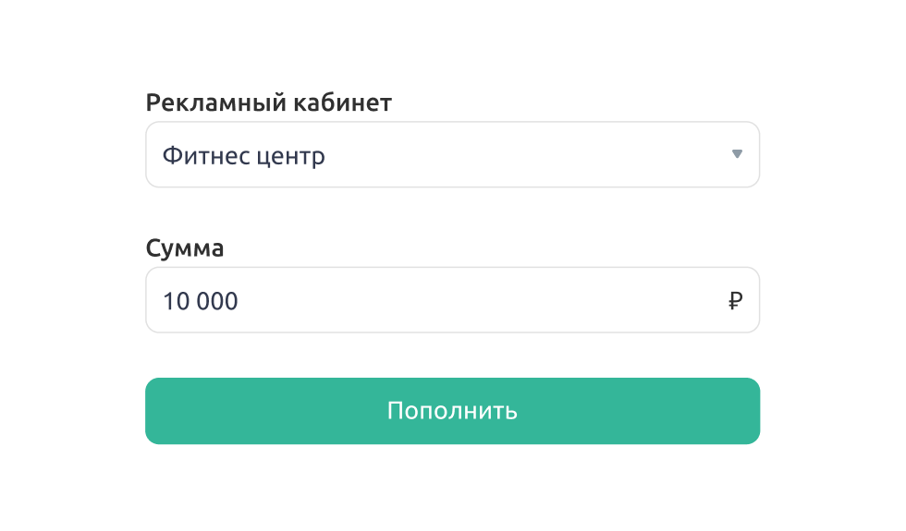Click the Пополнить text on green button
906x531 pixels.
pos(452,411)
